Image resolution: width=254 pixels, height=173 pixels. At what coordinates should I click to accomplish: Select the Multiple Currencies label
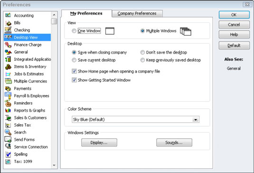30,81
